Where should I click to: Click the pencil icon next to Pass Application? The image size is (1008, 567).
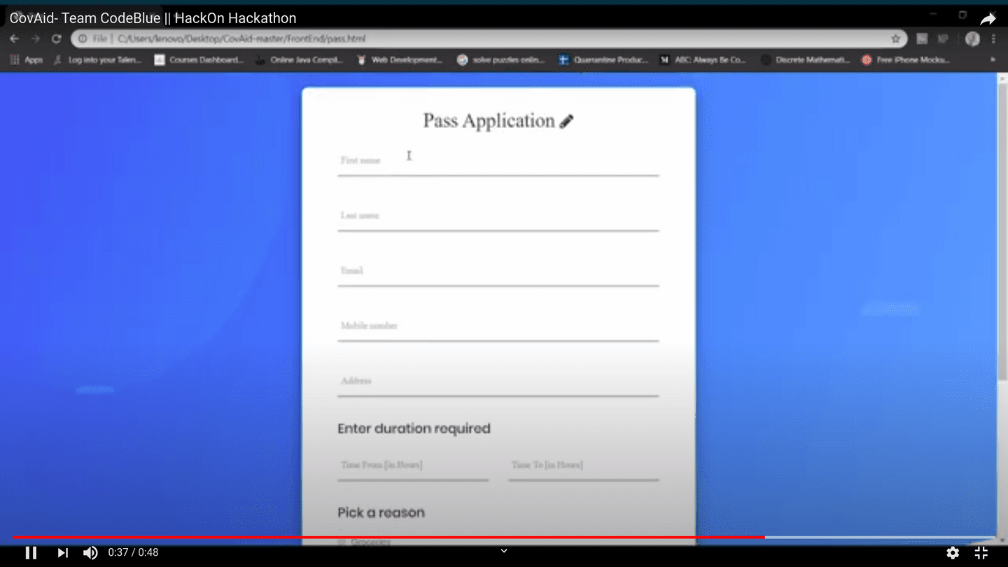566,122
